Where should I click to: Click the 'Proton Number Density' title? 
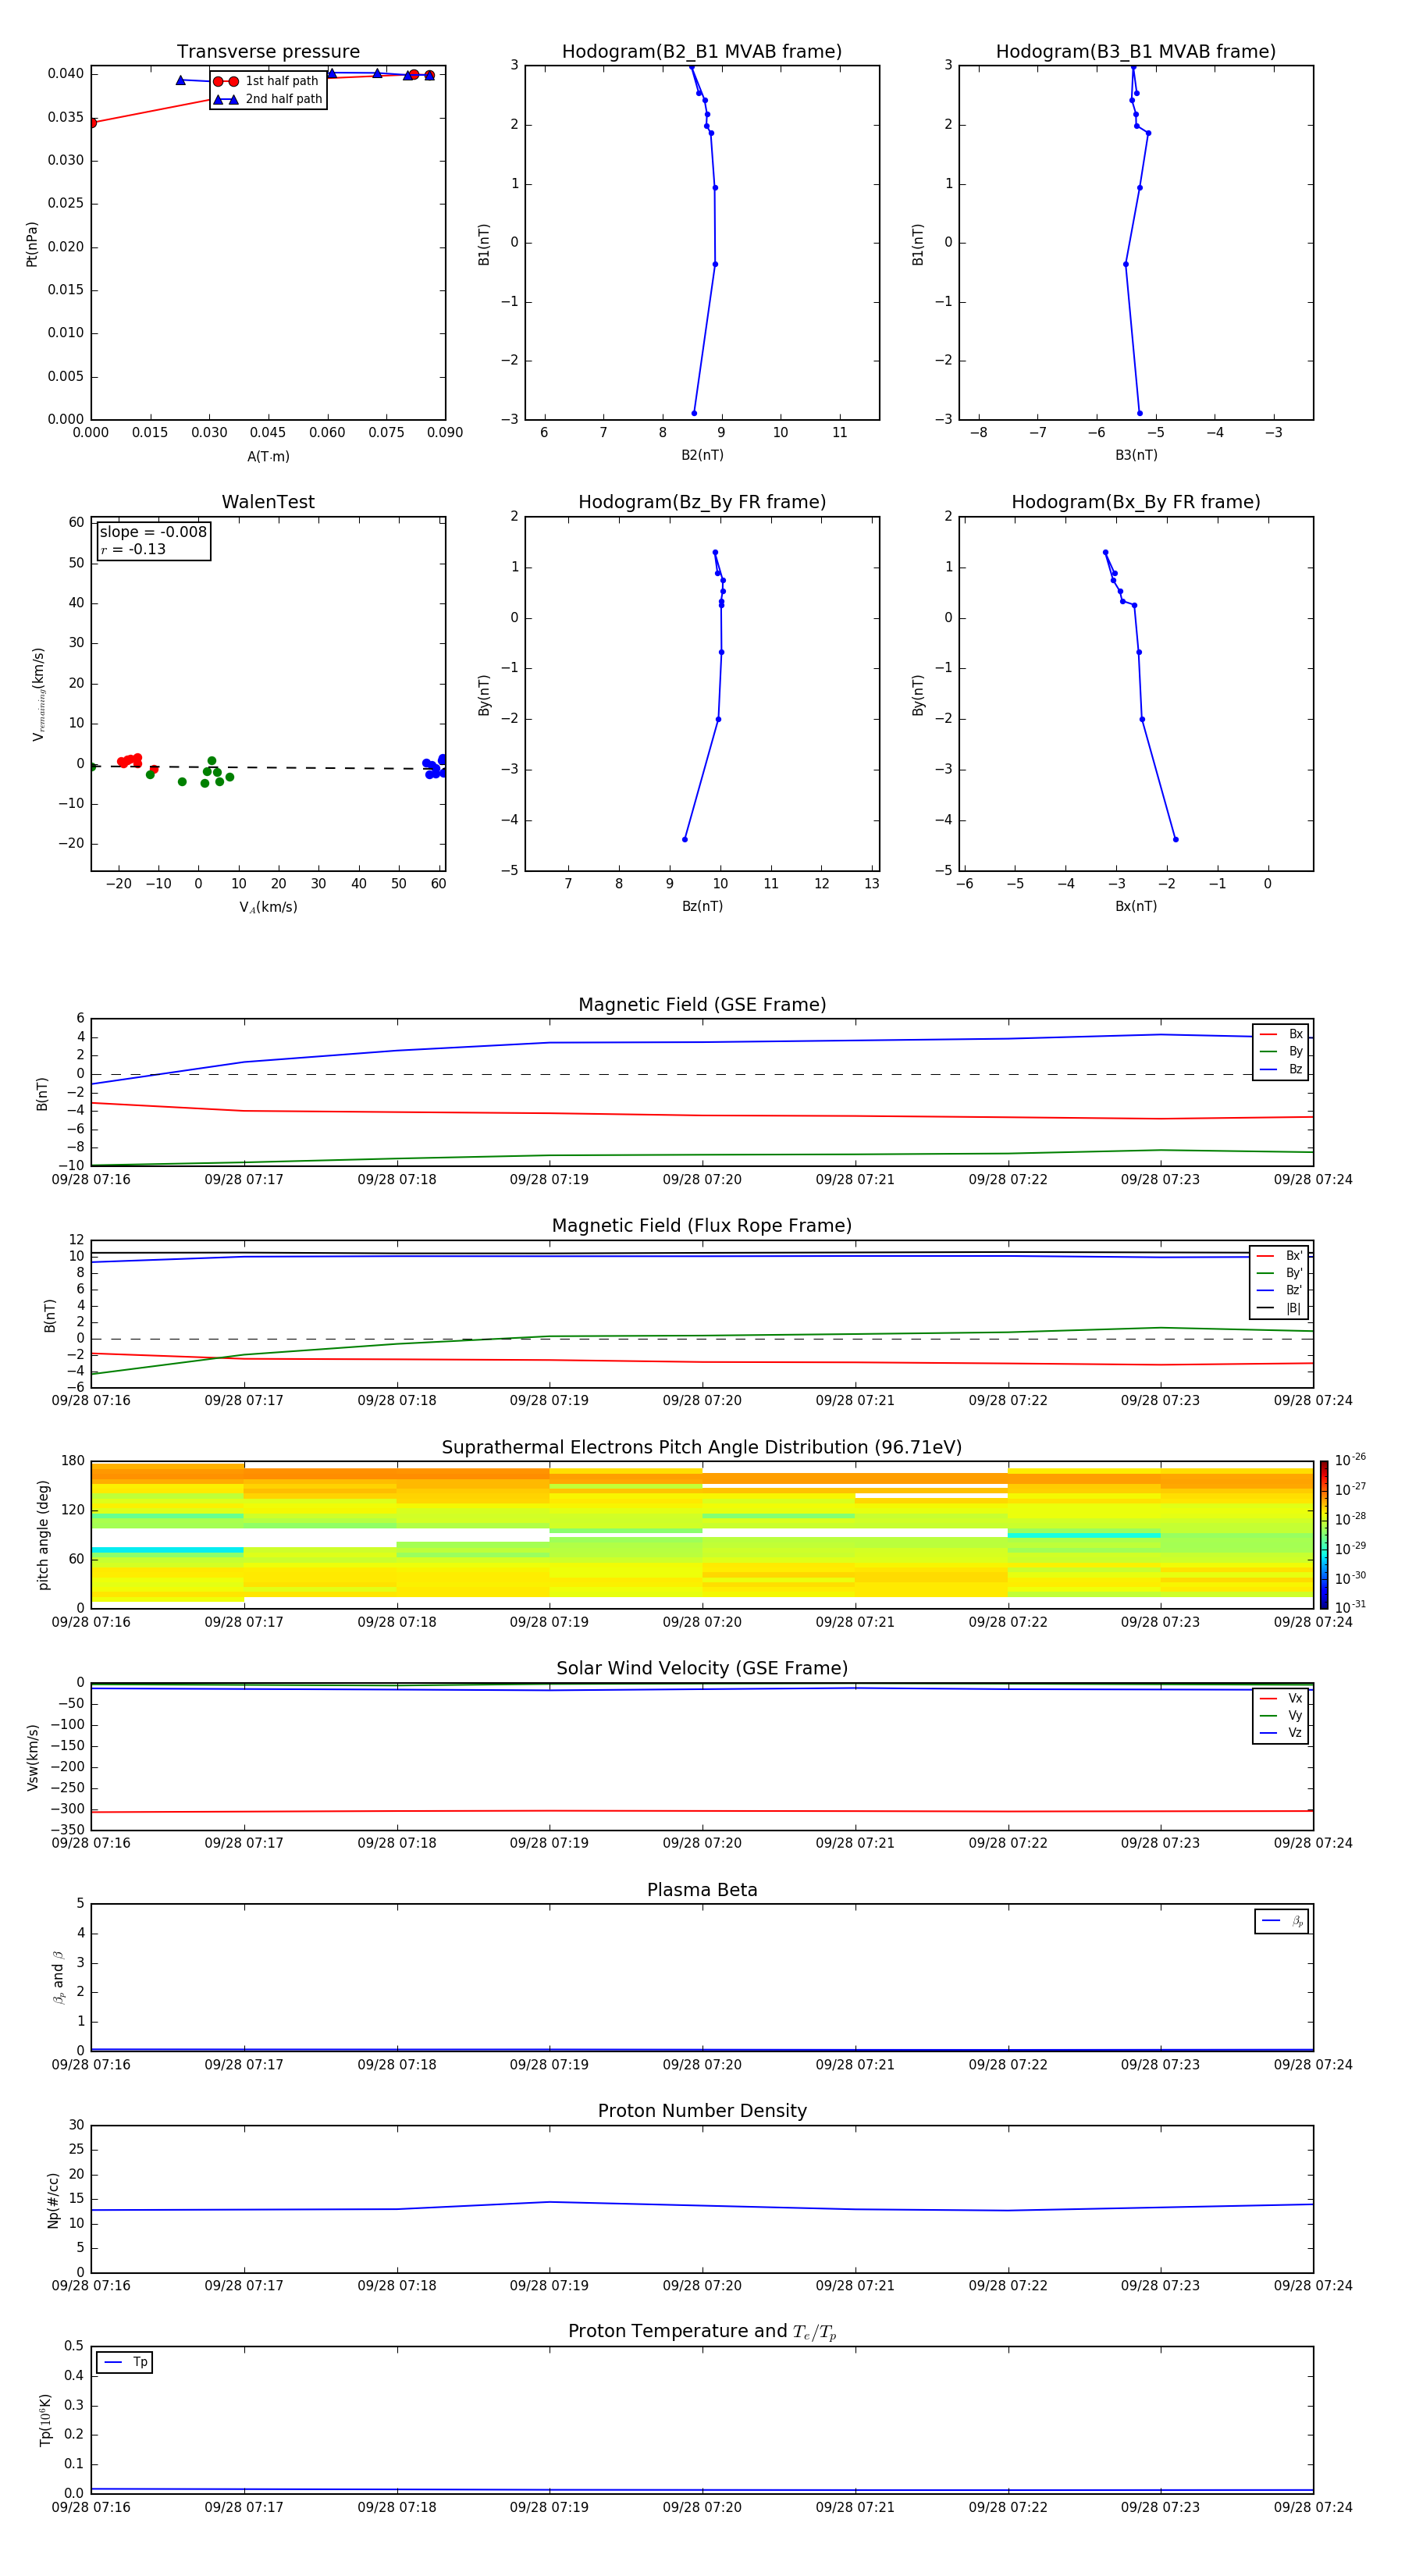pyautogui.click(x=702, y=2111)
